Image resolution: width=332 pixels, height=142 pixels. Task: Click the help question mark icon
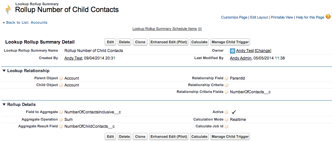pyautogui.click(x=328, y=17)
